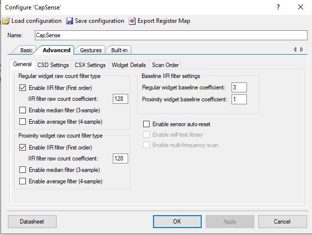The width and height of the screenshot is (312, 235).
Task: Click Proximity widget baseline coefficient field
Action: tap(239, 99)
